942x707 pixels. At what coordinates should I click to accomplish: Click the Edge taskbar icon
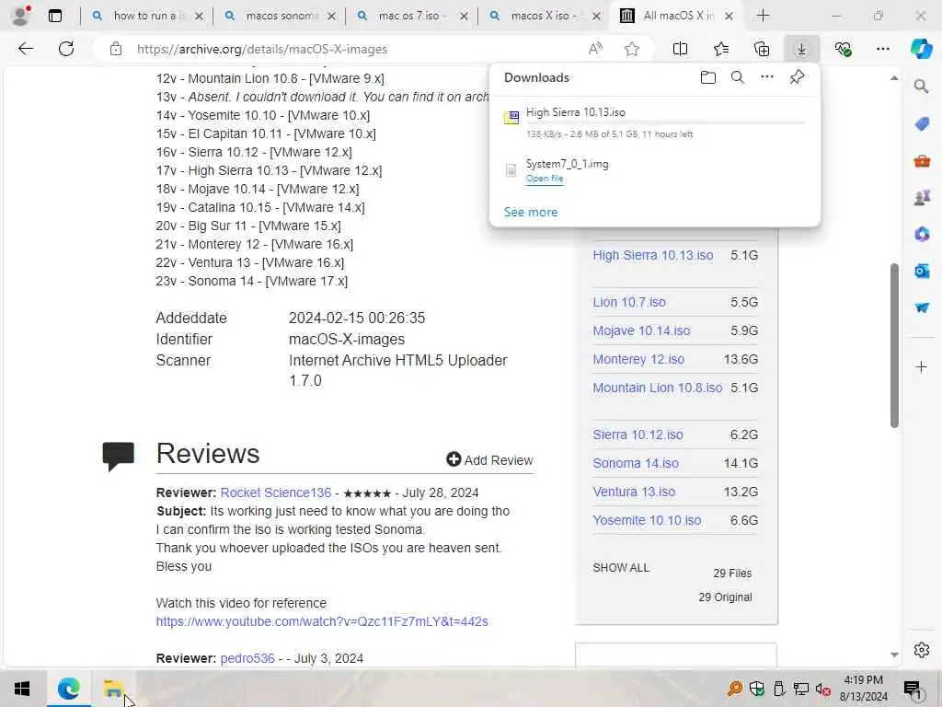(x=68, y=689)
